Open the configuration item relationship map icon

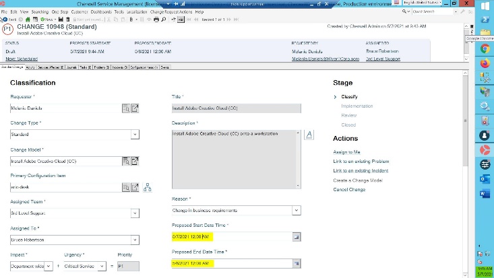coord(148,187)
